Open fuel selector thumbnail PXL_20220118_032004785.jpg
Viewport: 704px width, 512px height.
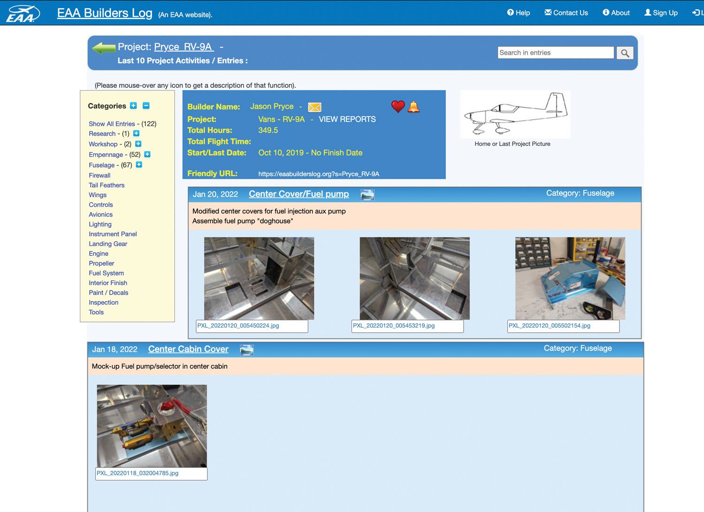click(152, 426)
